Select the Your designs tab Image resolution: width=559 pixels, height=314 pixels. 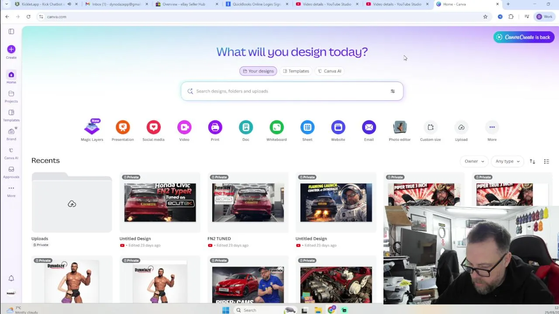258,71
